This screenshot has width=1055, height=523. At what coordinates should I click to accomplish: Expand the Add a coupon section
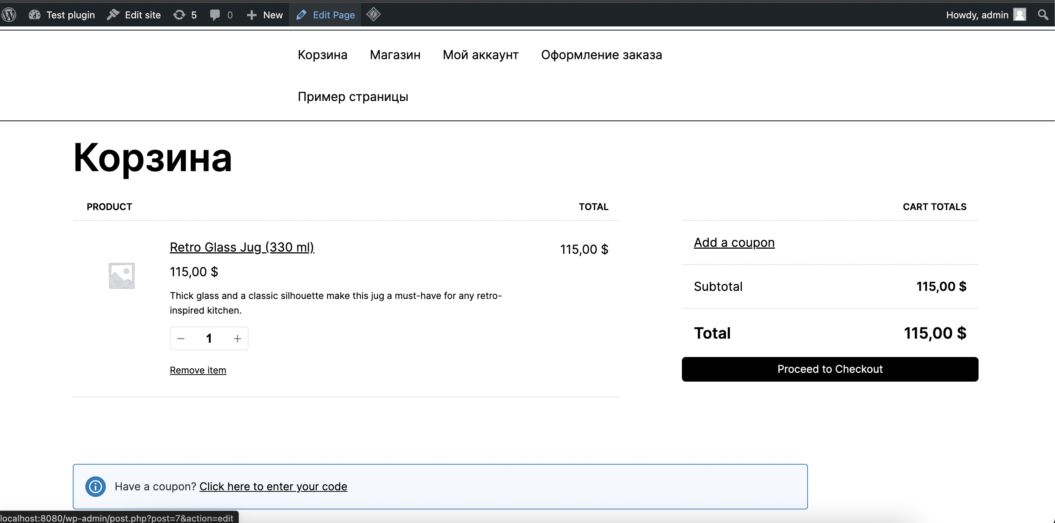point(734,242)
